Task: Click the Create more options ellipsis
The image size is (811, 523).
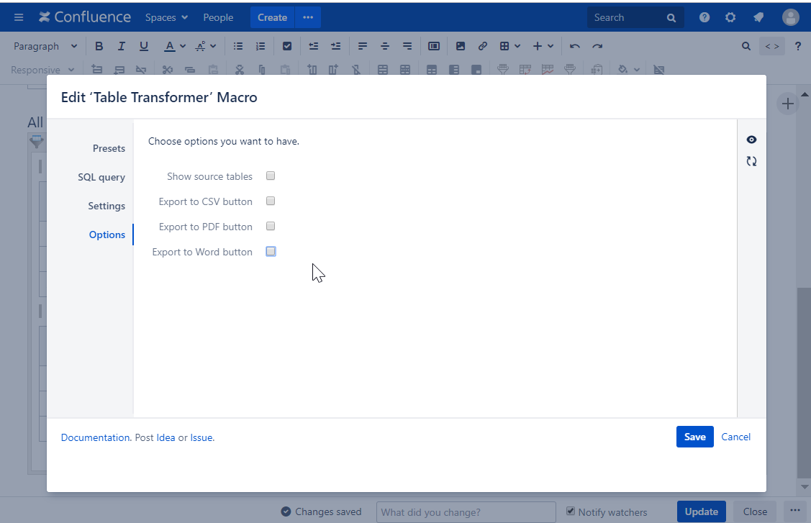Action: click(x=308, y=17)
